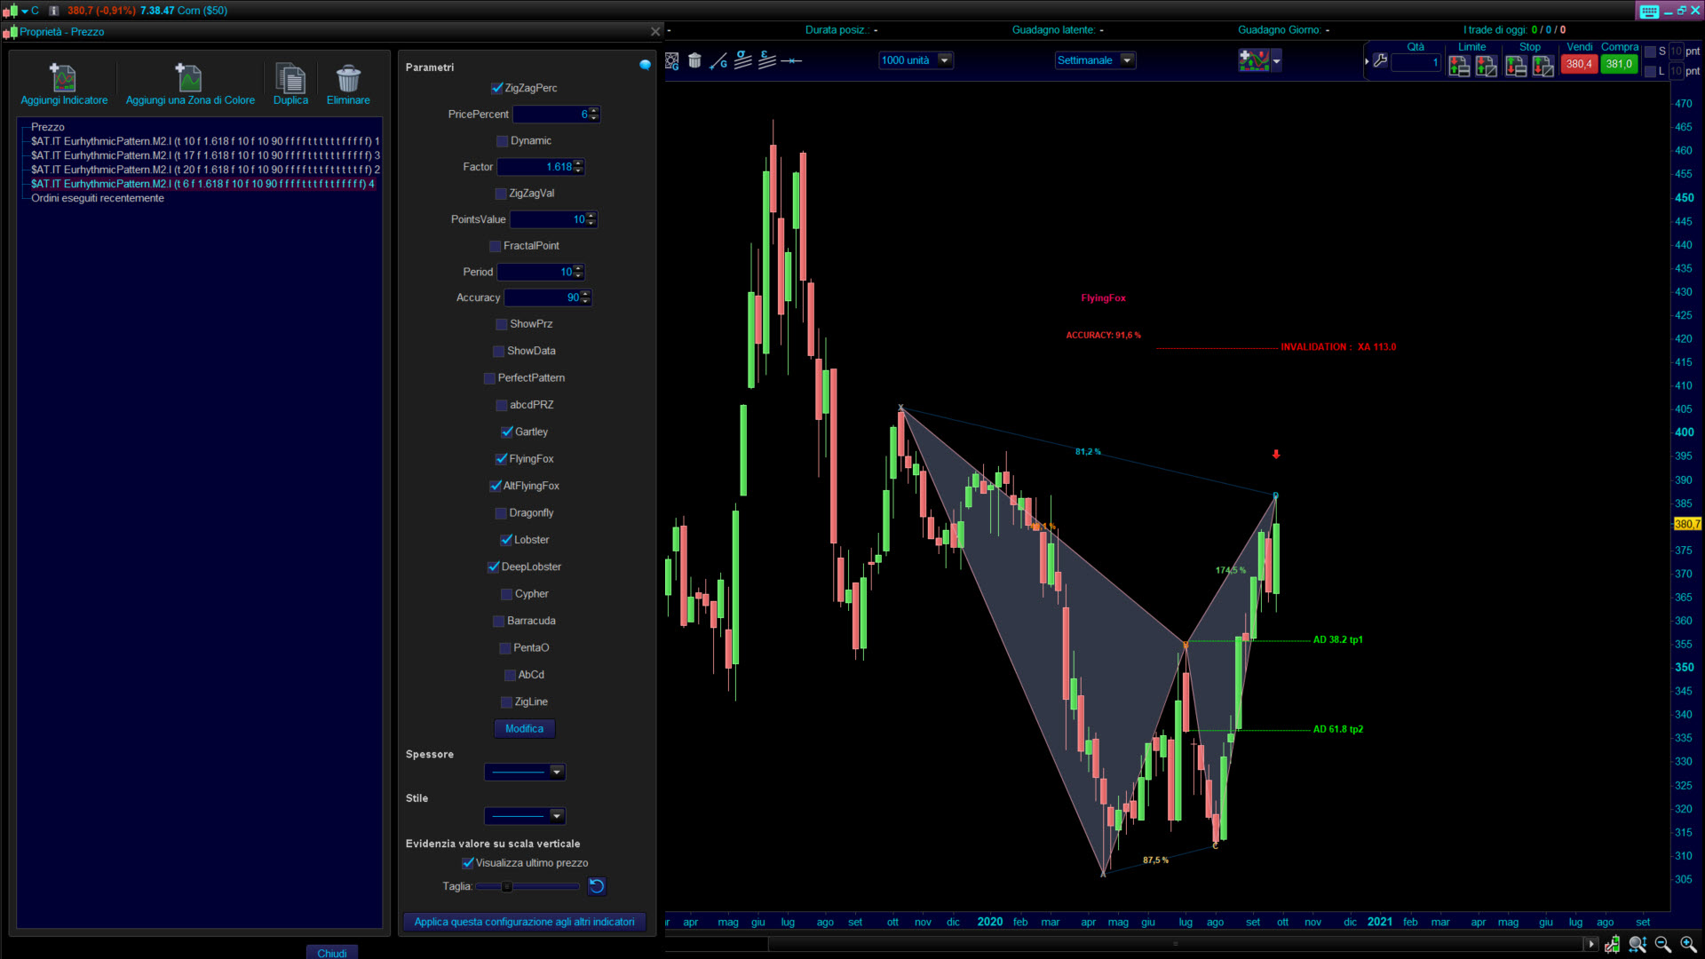This screenshot has height=959, width=1705.
Task: Click the green Compra 381,0 button
Action: (x=1618, y=64)
